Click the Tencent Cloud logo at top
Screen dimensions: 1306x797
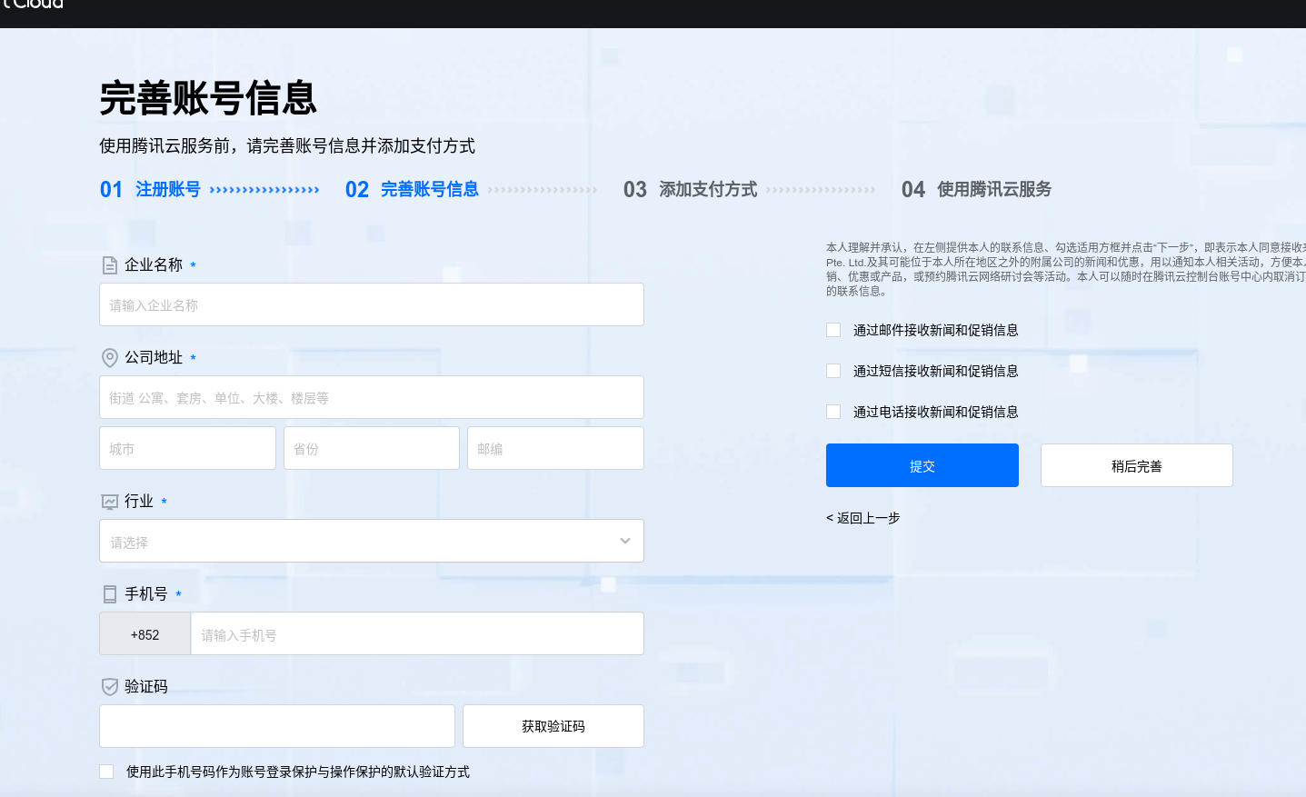tap(33, 5)
